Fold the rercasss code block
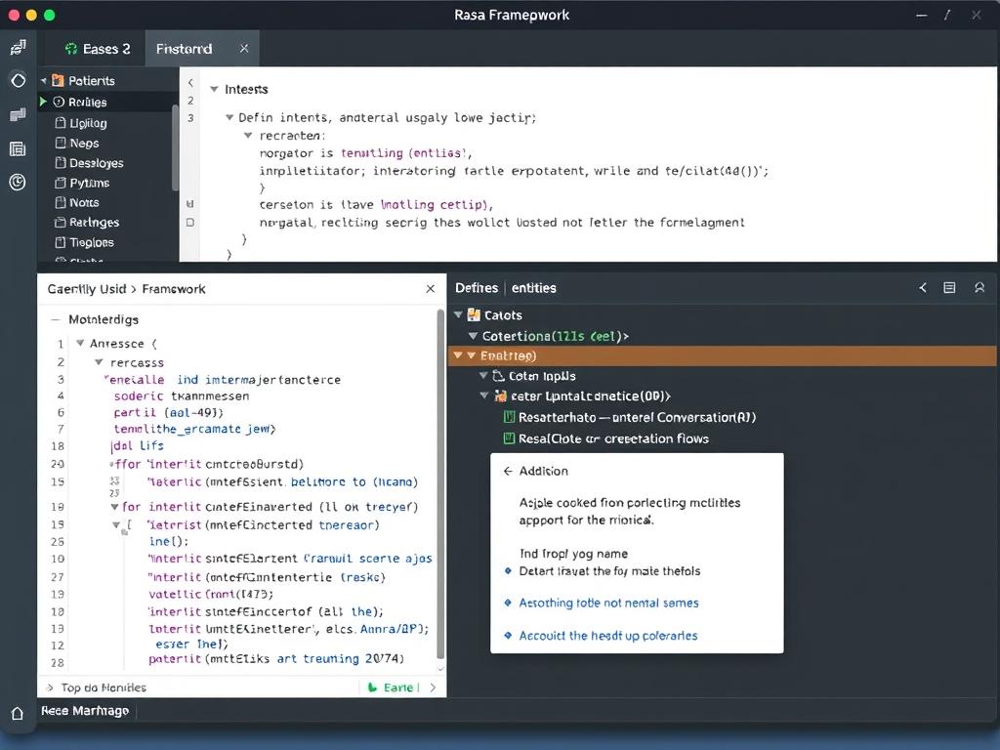1000x750 pixels. [x=99, y=362]
